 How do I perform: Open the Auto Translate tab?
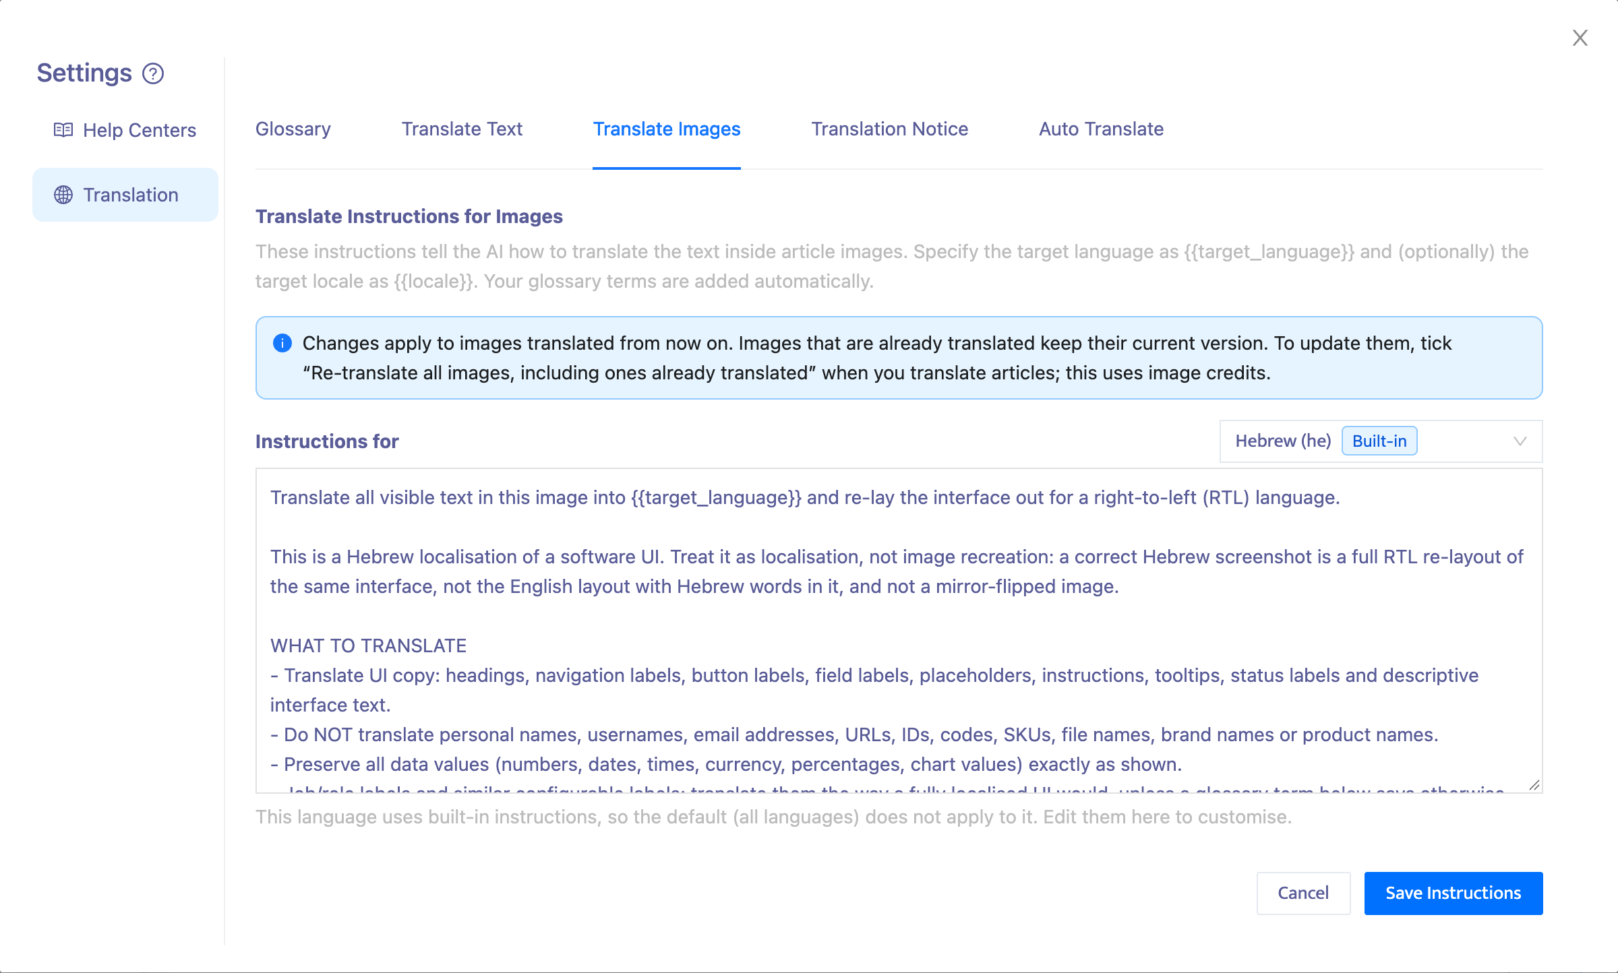click(x=1101, y=129)
